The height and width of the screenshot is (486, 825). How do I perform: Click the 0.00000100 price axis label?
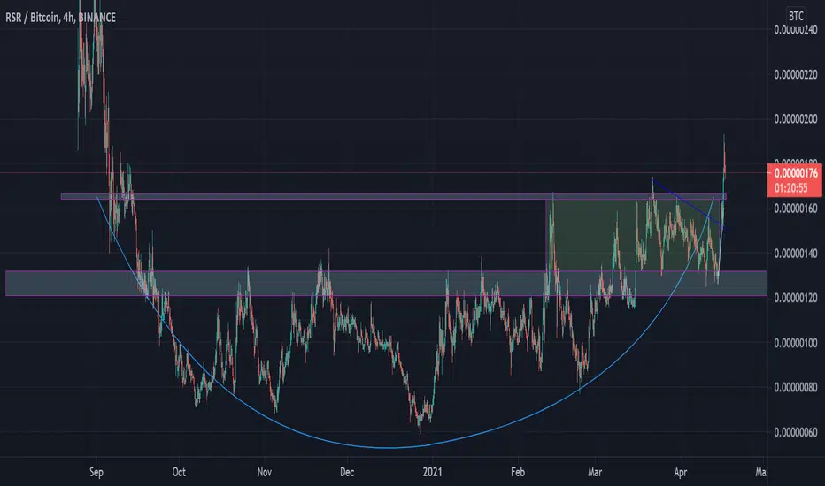[796, 343]
